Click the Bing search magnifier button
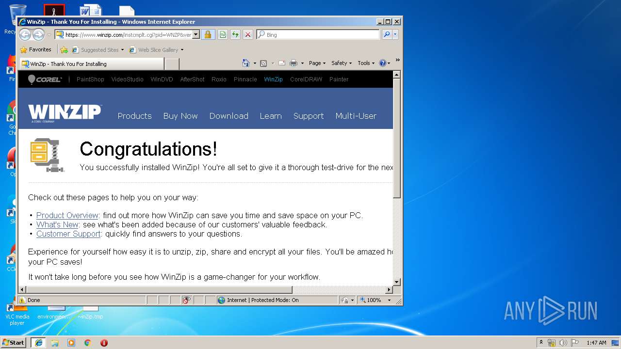This screenshot has height=349, width=621. 387,34
